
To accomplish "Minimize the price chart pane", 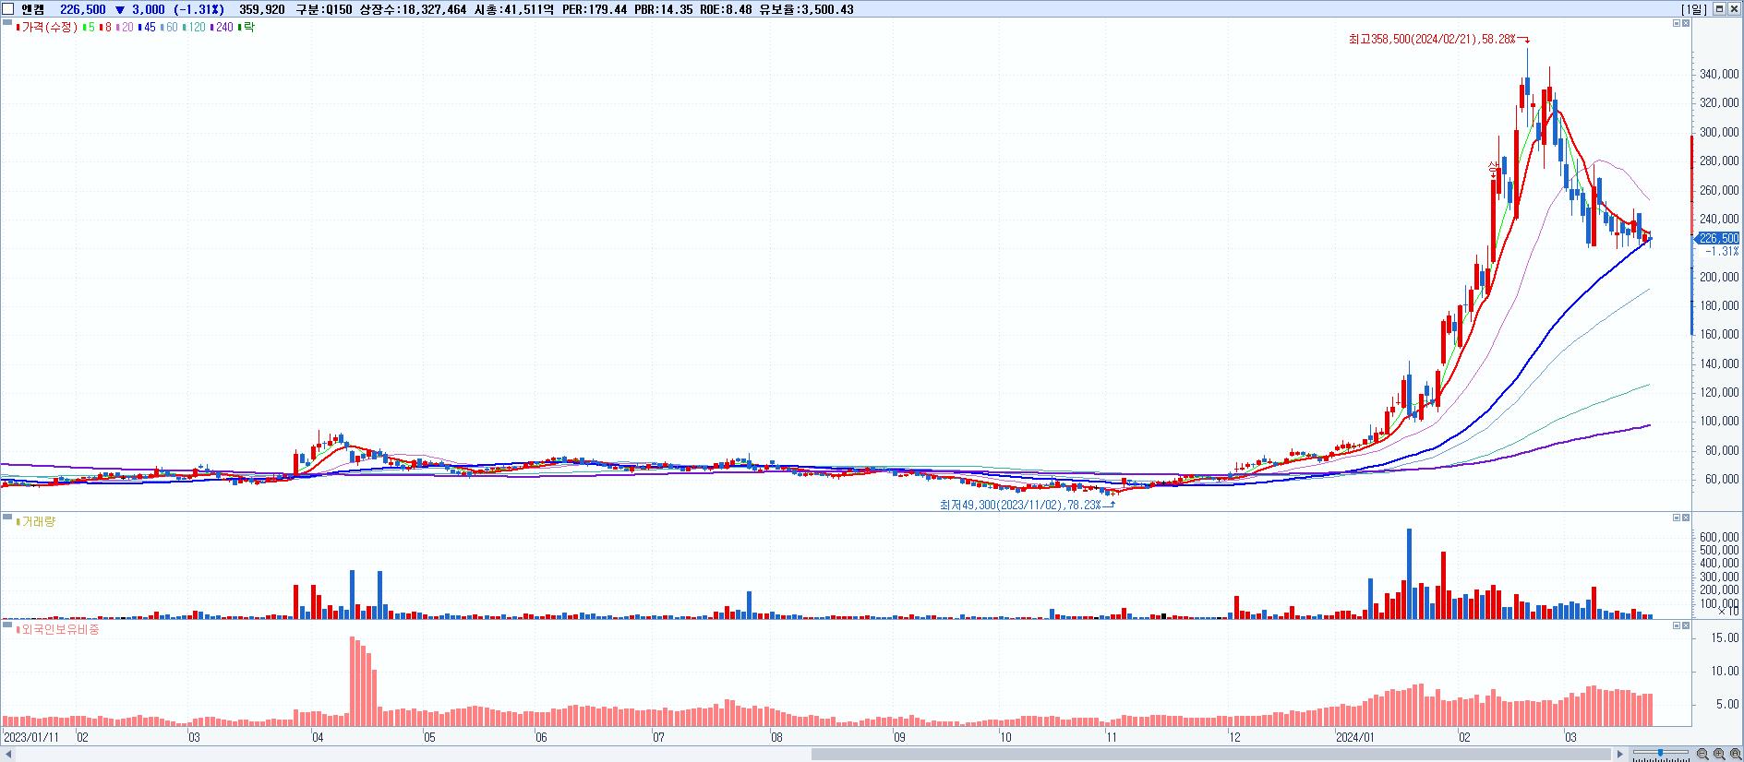I will pyautogui.click(x=1677, y=23).
